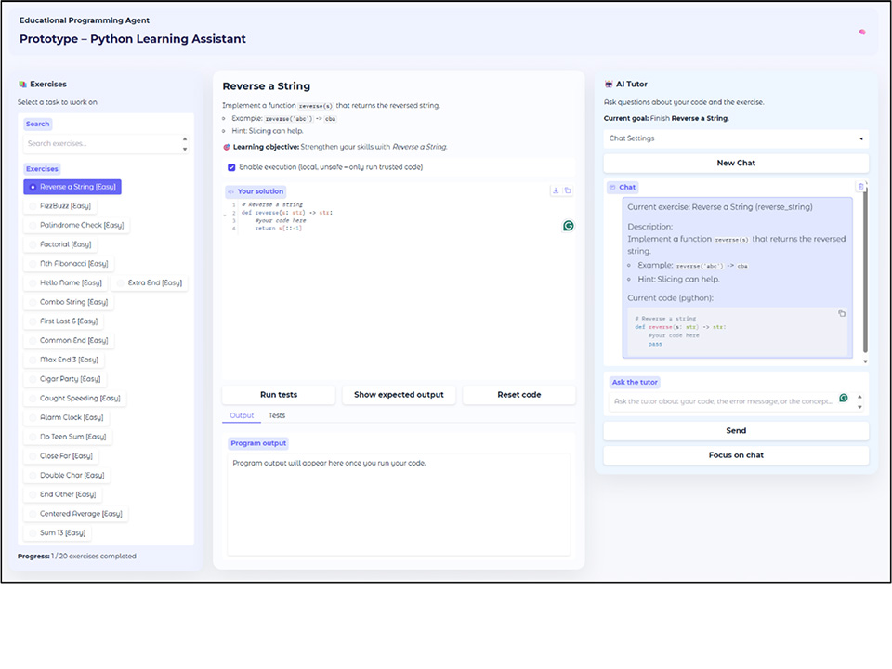Select the Alarm Clock exercise

pyautogui.click(x=67, y=417)
